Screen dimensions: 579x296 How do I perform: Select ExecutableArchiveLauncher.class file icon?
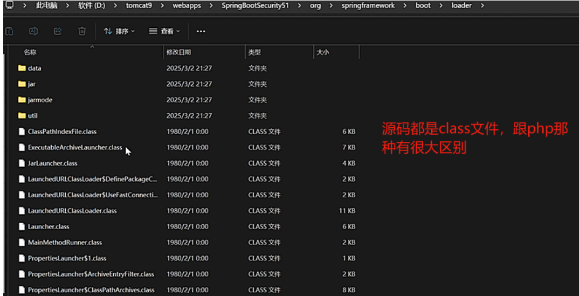click(x=22, y=147)
